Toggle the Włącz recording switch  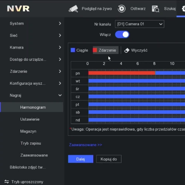point(122,34)
